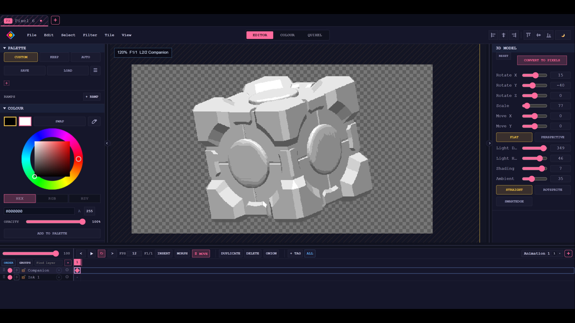Collapse the COLOUR section
The width and height of the screenshot is (575, 323).
[4, 108]
